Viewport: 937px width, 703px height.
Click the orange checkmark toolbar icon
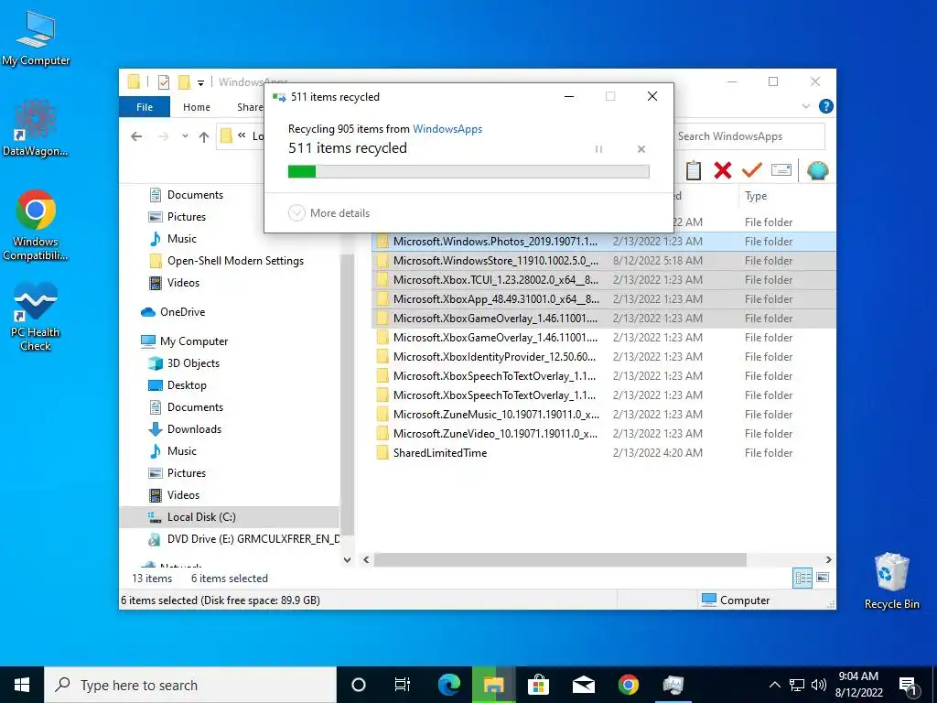pyautogui.click(x=751, y=170)
